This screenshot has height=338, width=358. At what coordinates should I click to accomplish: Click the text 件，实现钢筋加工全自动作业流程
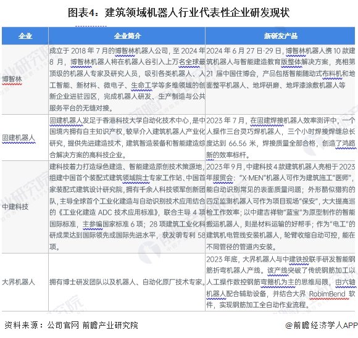256,305
